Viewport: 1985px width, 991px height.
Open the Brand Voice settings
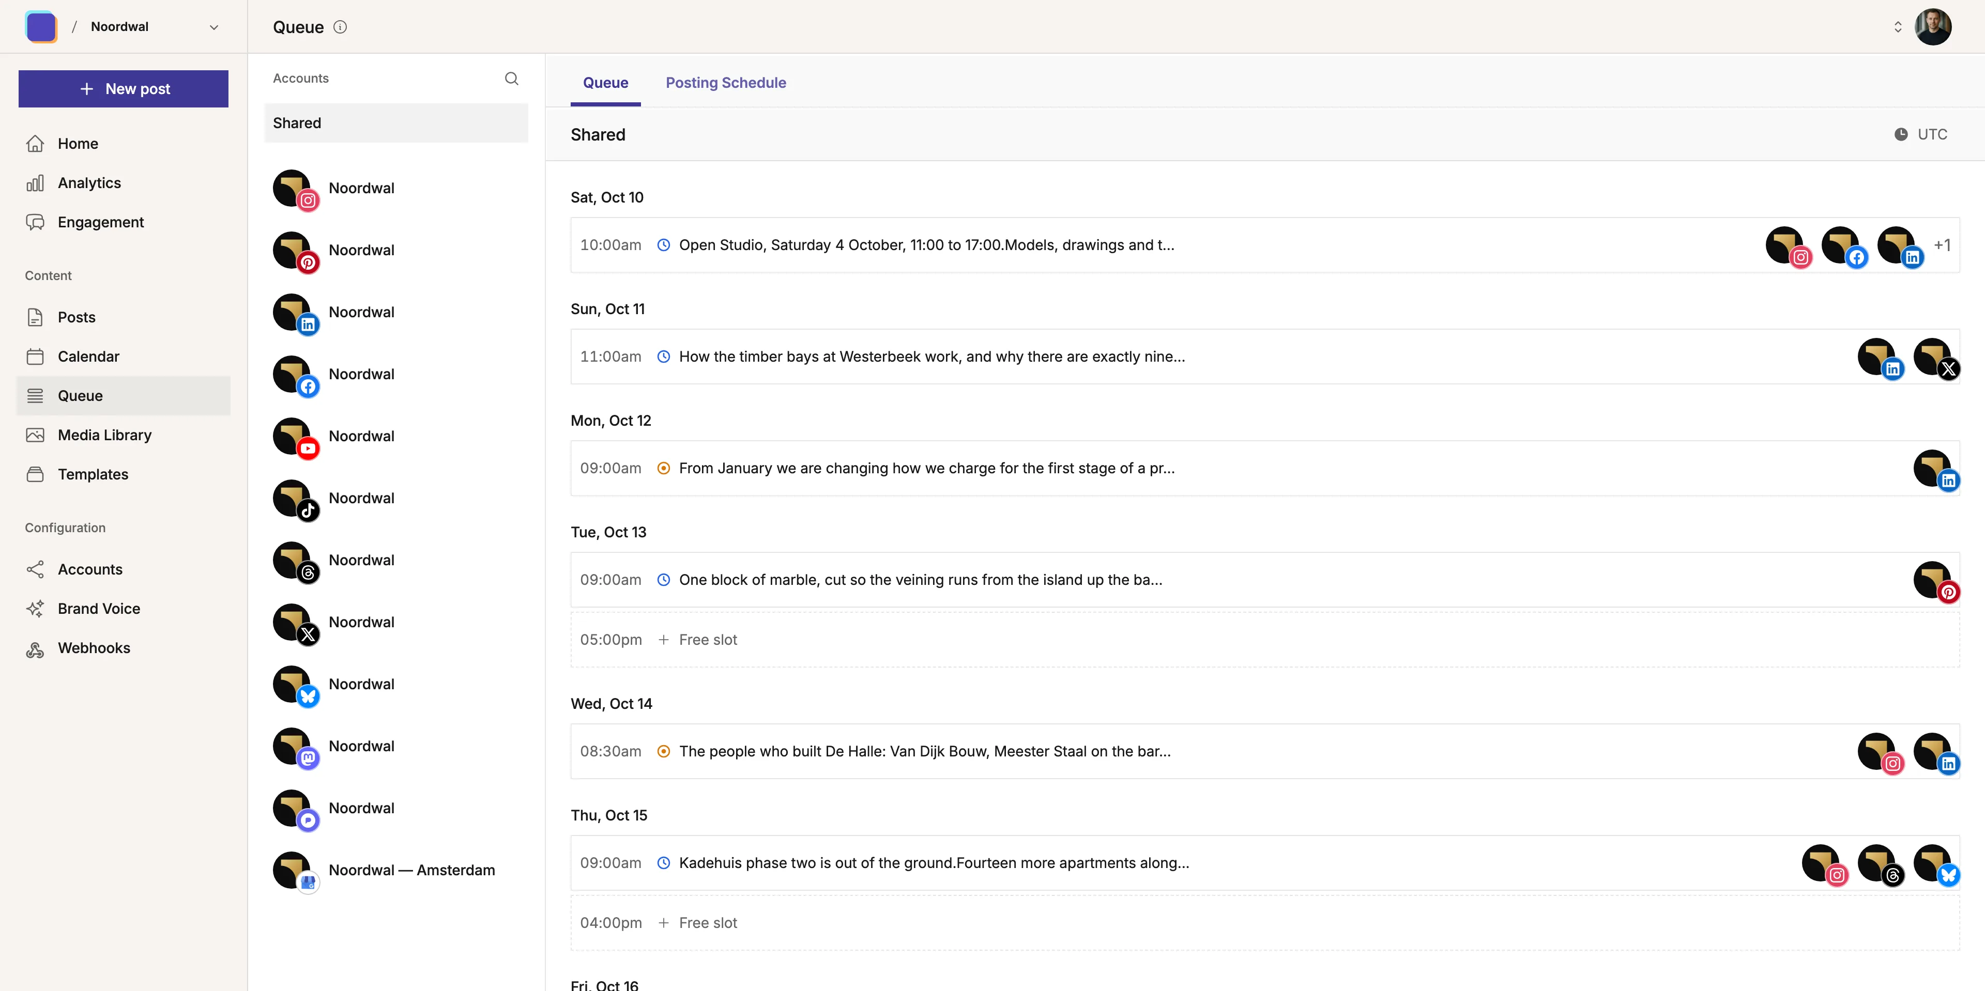(124, 609)
